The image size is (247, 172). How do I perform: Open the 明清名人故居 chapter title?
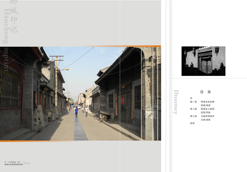point(207,109)
